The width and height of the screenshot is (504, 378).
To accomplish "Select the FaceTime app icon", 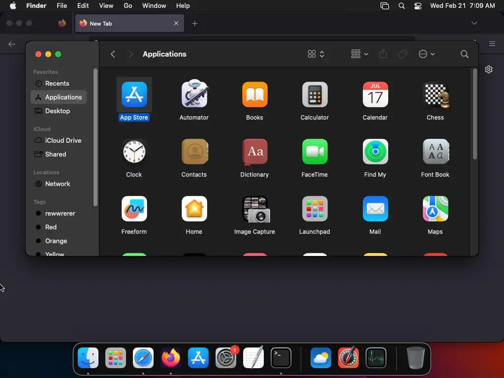I will point(315,152).
